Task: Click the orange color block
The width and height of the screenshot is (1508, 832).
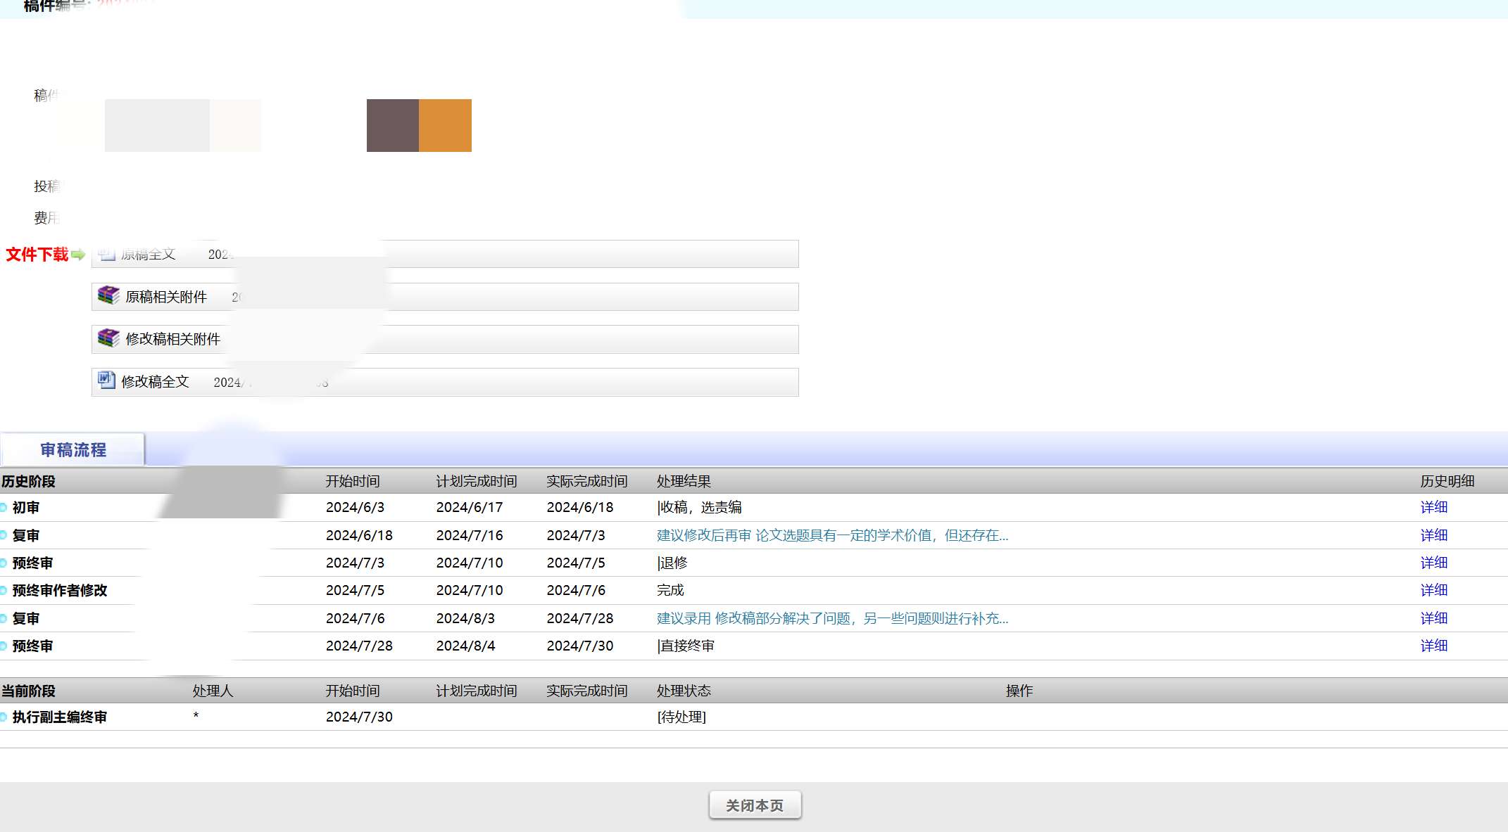Action: (445, 125)
